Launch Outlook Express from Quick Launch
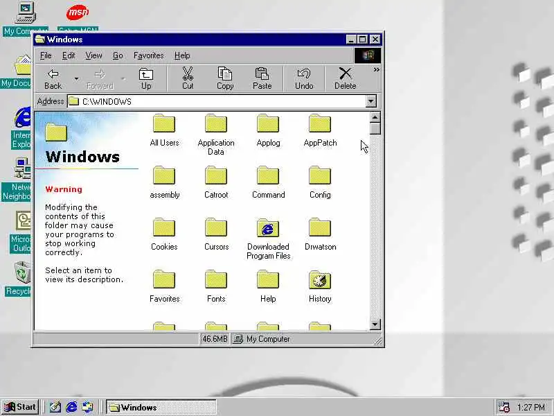Viewport: 554px width, 416px height. point(88,407)
